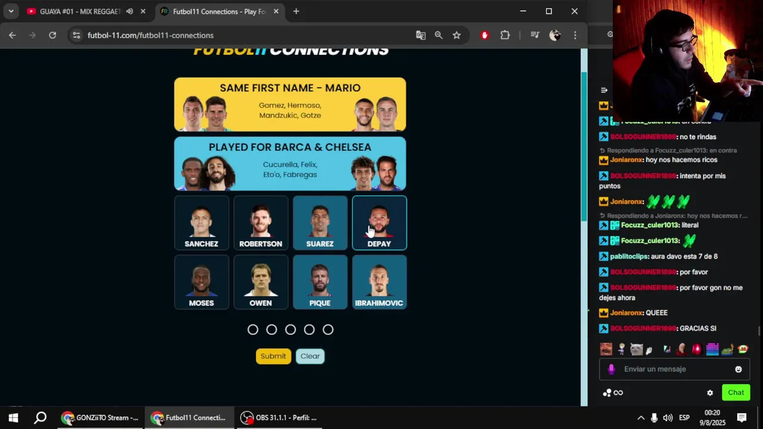
Task: Open the taskbar volume speaker control
Action: (x=668, y=418)
